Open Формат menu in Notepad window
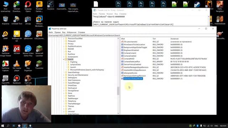The height and width of the screenshot is (128, 228). (110, 14)
